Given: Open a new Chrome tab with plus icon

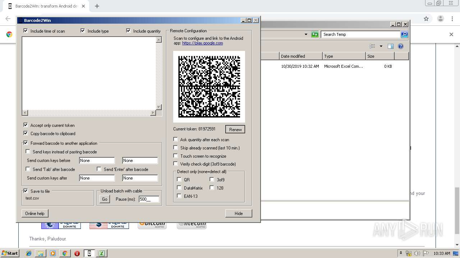Looking at the screenshot, I should point(97,6).
